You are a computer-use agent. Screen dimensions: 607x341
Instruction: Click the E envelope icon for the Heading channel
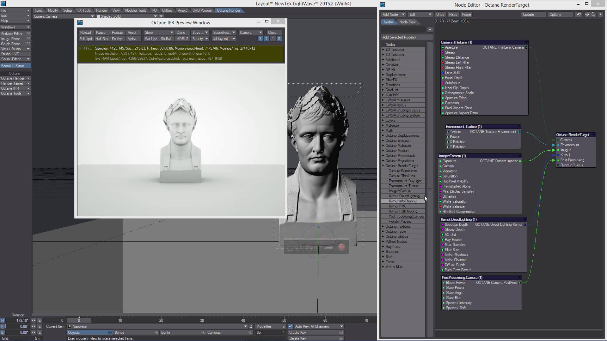(x=40, y=320)
